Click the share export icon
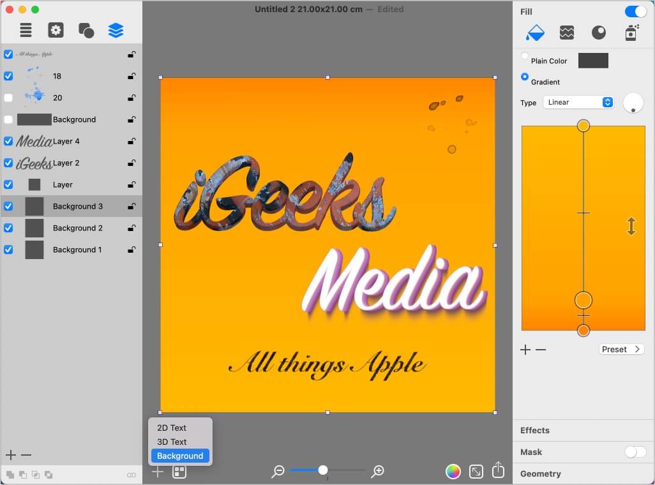Screen dimensions: 655x485 point(499,470)
